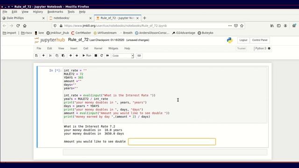Viewport: 299px width, 168px height.
Task: Open the O2Advantage bookmark
Action: pyautogui.click(x=184, y=33)
